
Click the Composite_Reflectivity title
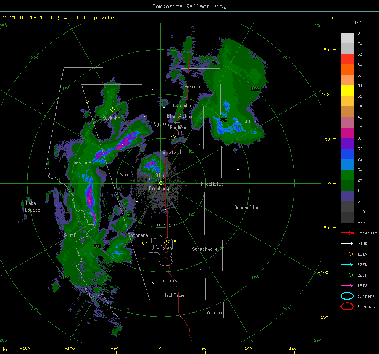(189, 6)
